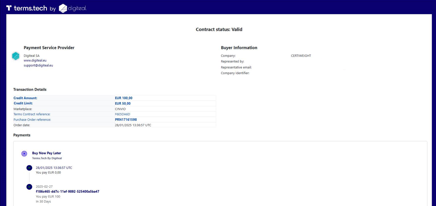Click the terms.tech logo in header
Screen dimensions: 436x206
[26, 8]
